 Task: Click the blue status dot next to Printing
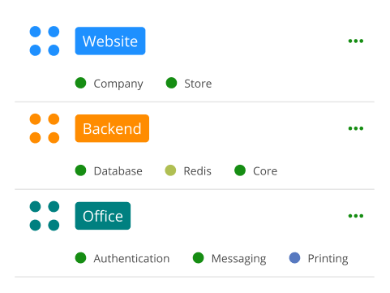[294, 258]
